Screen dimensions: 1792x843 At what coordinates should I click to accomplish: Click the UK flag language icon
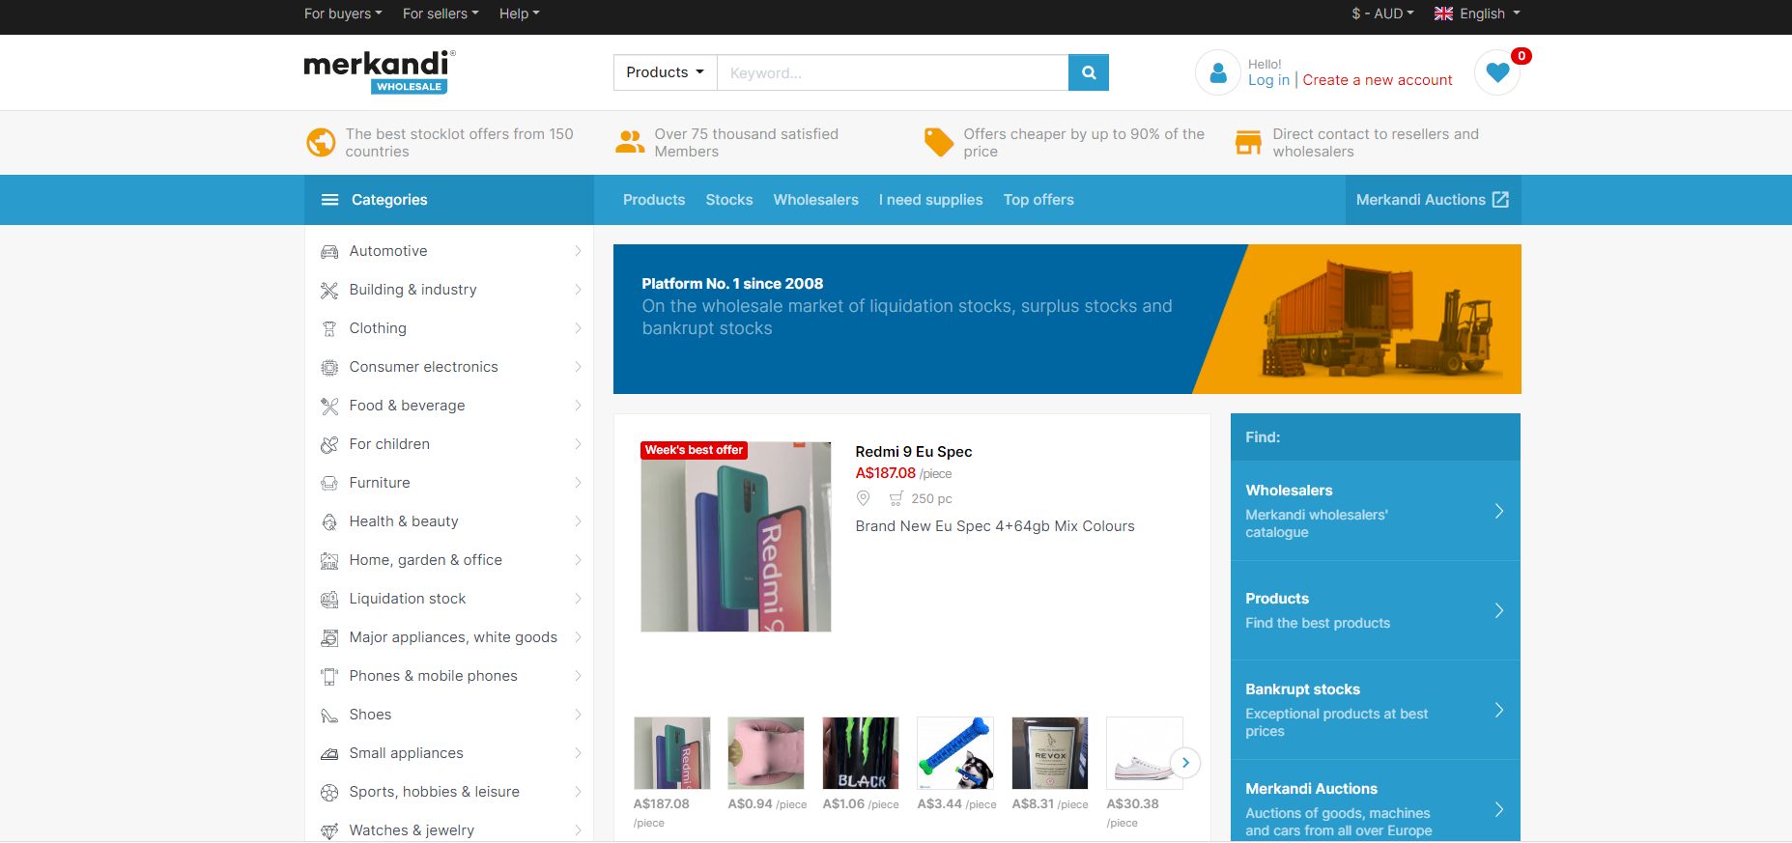(x=1443, y=14)
